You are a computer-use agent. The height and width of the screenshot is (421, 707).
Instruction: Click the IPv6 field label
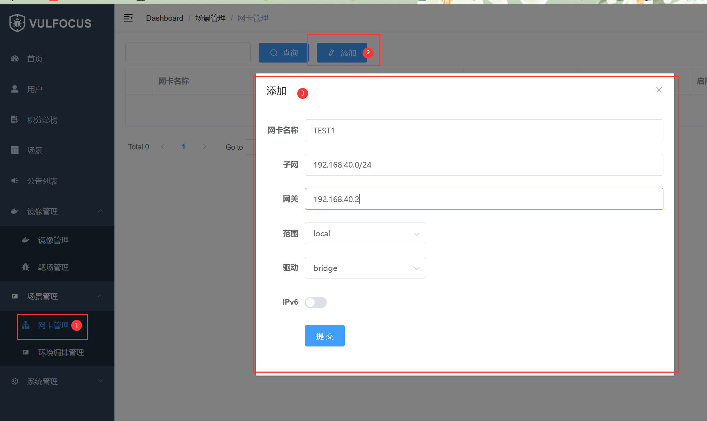[x=290, y=302]
